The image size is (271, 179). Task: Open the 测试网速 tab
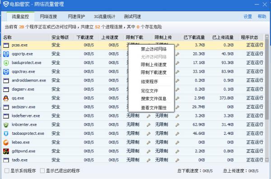132,17
